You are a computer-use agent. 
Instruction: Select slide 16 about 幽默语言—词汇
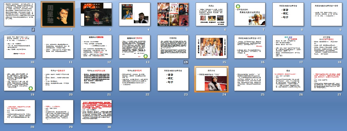pos(250,47)
